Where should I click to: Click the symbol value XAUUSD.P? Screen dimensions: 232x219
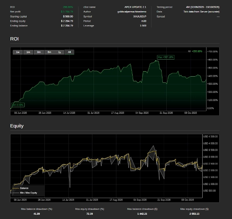pos(140,16)
